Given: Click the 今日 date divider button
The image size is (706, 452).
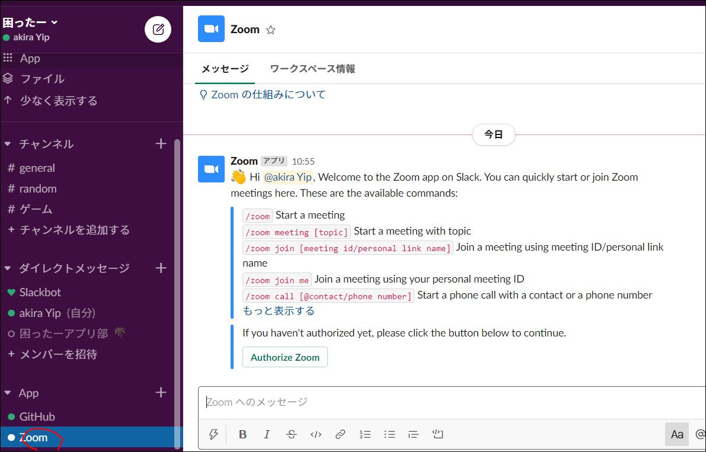Looking at the screenshot, I should coord(493,134).
